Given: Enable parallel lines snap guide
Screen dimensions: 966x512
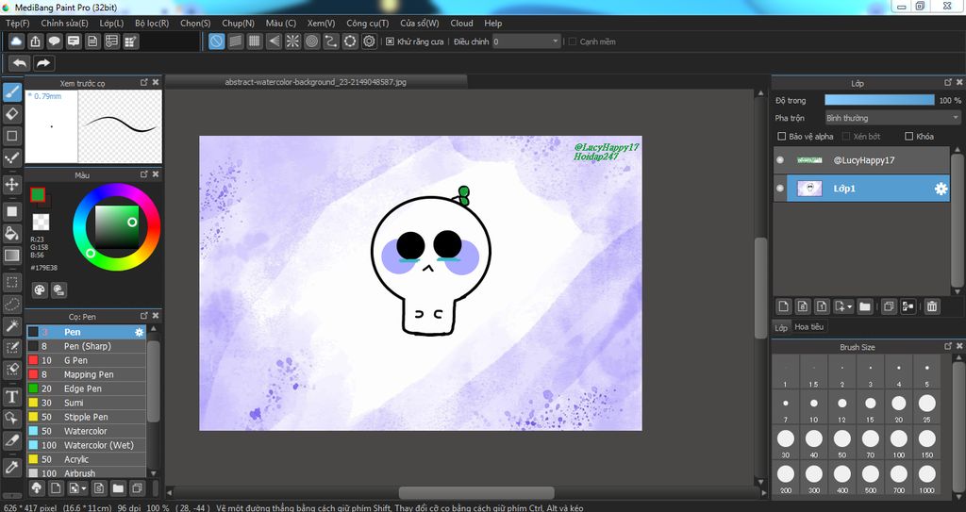Looking at the screenshot, I should click(235, 41).
